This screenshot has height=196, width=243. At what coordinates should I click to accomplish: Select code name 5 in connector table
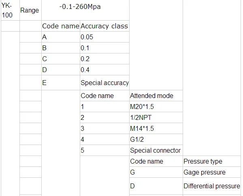[x=104, y=150]
